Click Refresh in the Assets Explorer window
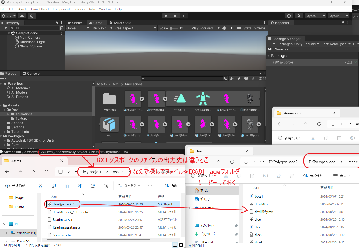Viewport: 359px width, 248px height. (46, 172)
